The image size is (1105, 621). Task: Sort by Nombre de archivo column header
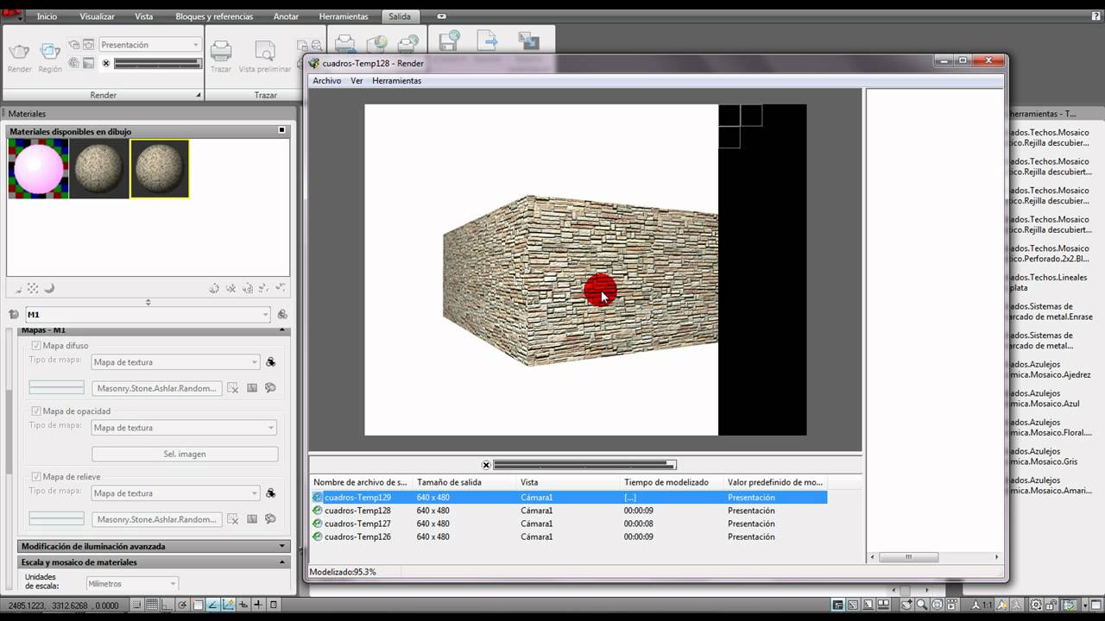pyautogui.click(x=361, y=482)
